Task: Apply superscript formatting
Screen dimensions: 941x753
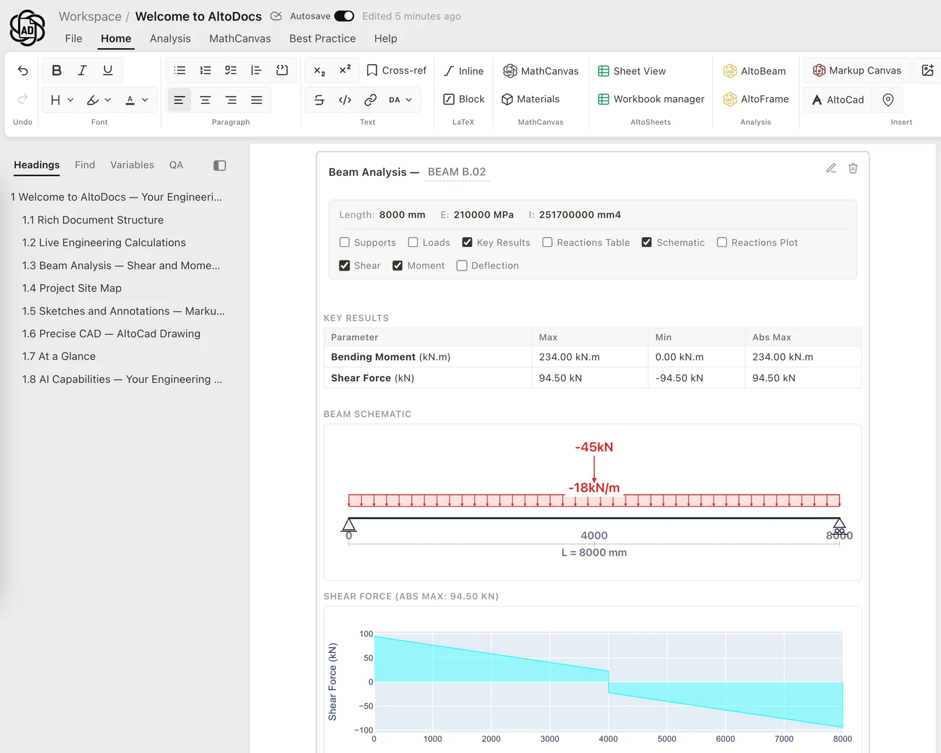Action: (x=345, y=71)
